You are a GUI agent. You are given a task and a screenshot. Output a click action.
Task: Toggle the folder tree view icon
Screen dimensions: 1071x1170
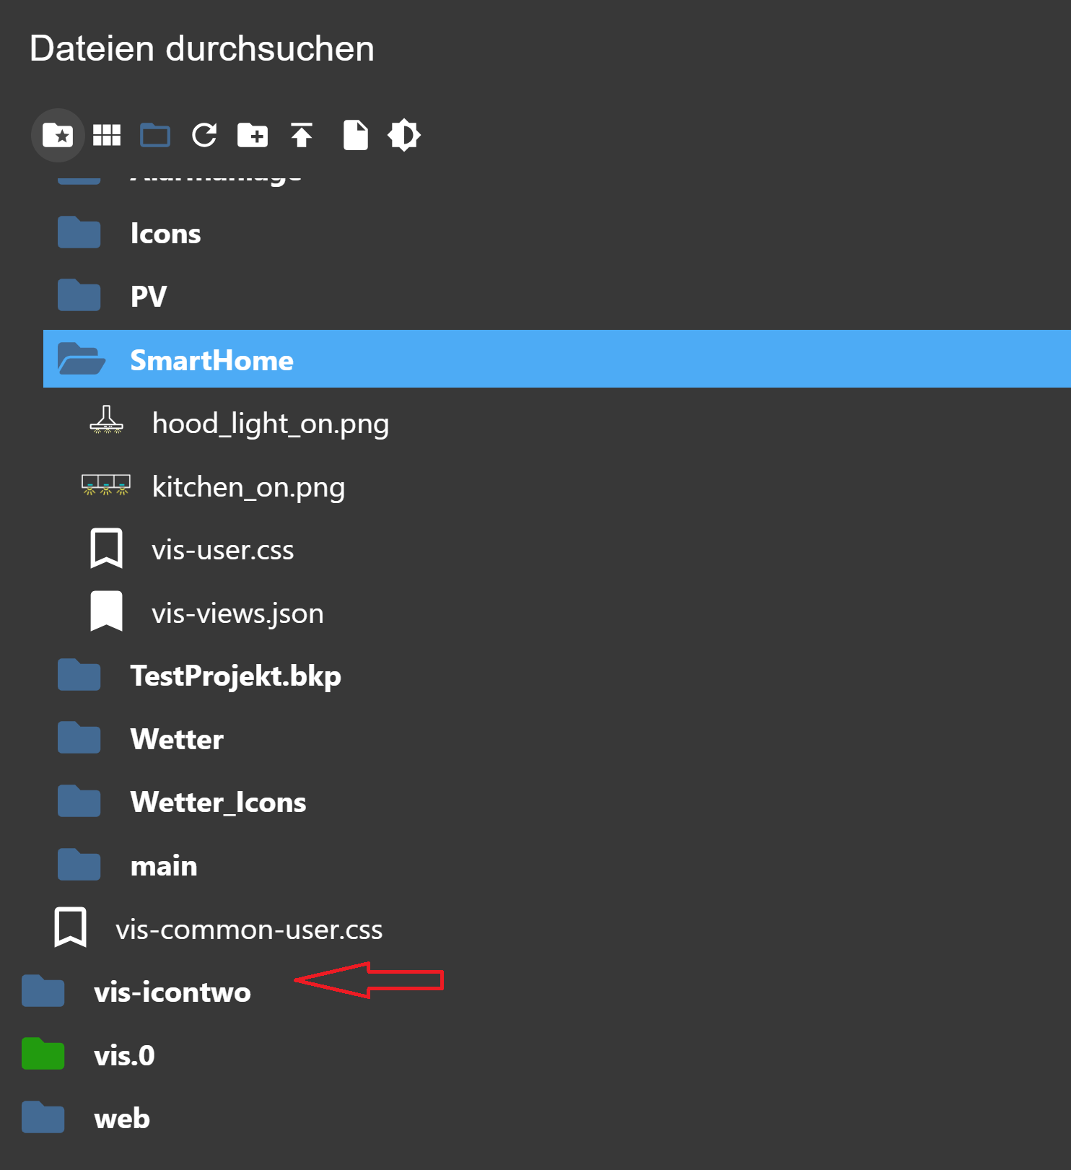pyautogui.click(x=155, y=135)
